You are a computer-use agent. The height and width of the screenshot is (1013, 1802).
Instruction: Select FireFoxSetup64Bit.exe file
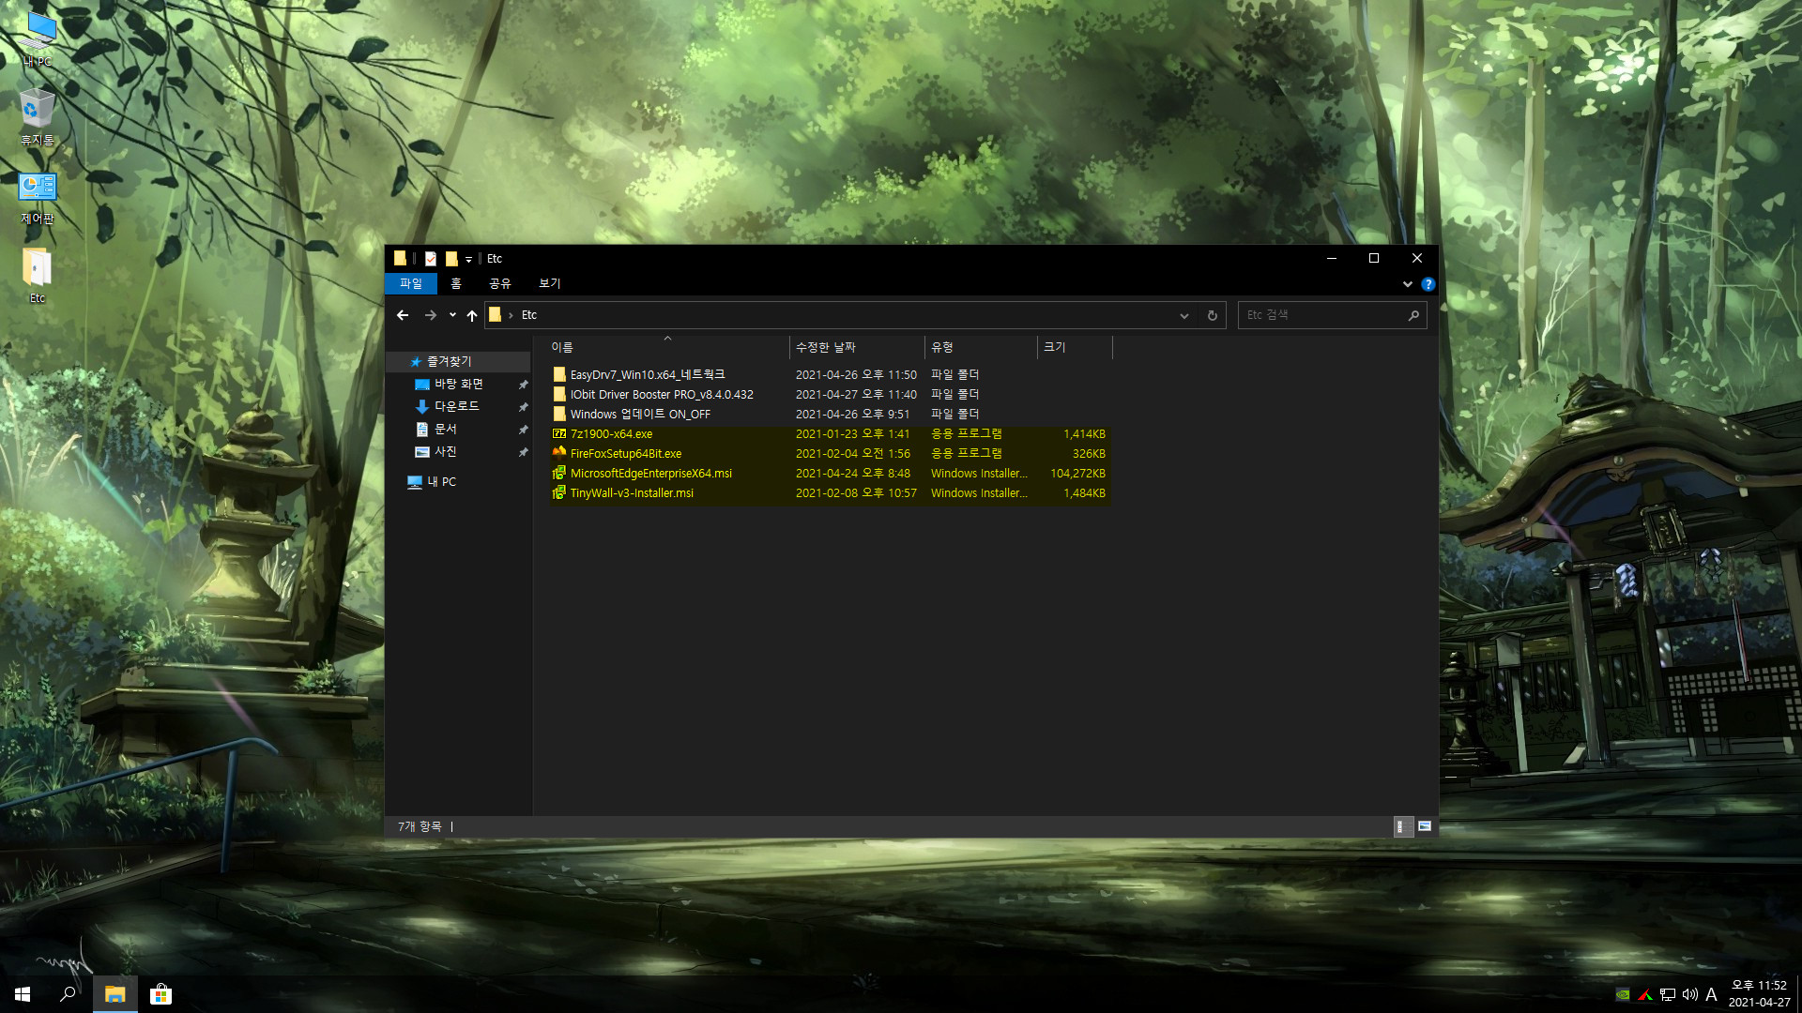point(626,454)
